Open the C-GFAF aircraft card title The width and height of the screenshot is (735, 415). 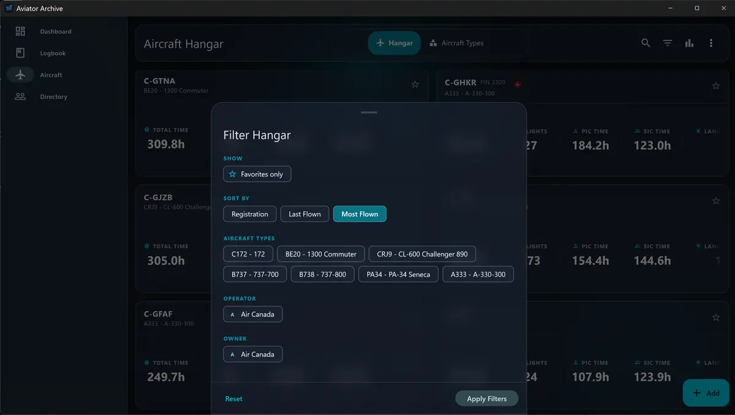158,314
